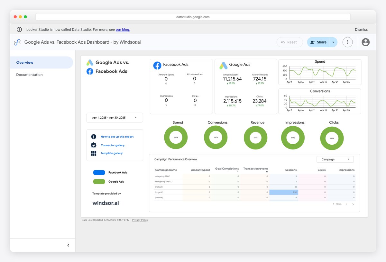Screen dimensions: 386x262
Task: Open 'How to set up this report' link
Action: coord(117,137)
